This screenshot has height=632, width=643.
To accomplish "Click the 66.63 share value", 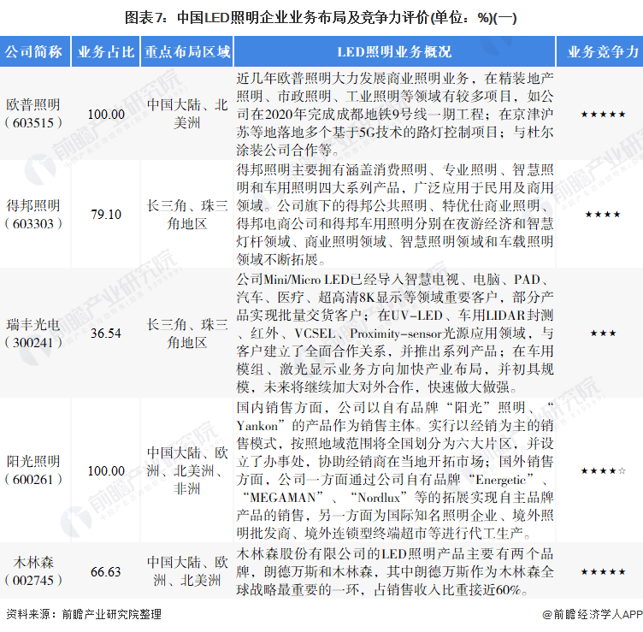I will [106, 572].
